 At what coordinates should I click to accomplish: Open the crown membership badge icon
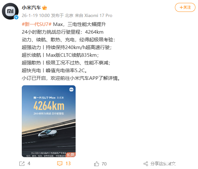point(45,8)
